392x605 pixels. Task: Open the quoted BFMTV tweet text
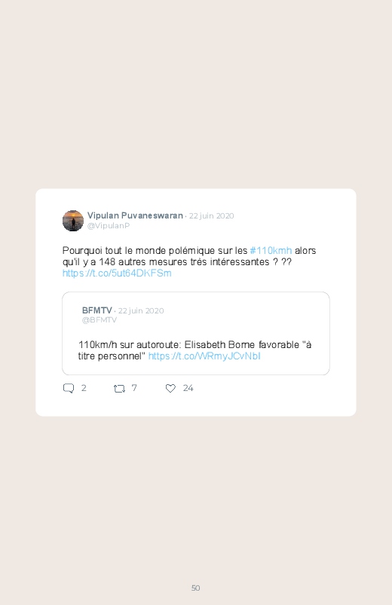194,350
